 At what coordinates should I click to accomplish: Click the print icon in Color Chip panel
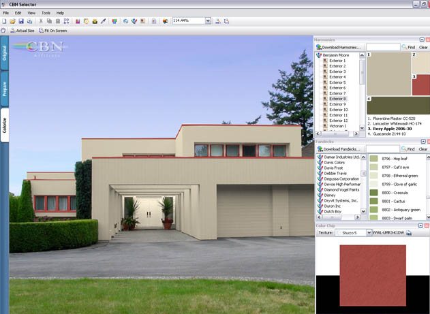coord(409,233)
